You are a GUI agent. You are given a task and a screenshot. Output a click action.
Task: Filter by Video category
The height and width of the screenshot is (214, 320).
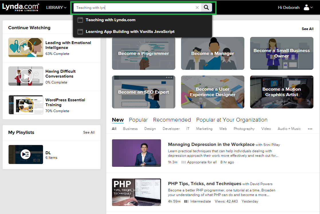[x=266, y=129]
